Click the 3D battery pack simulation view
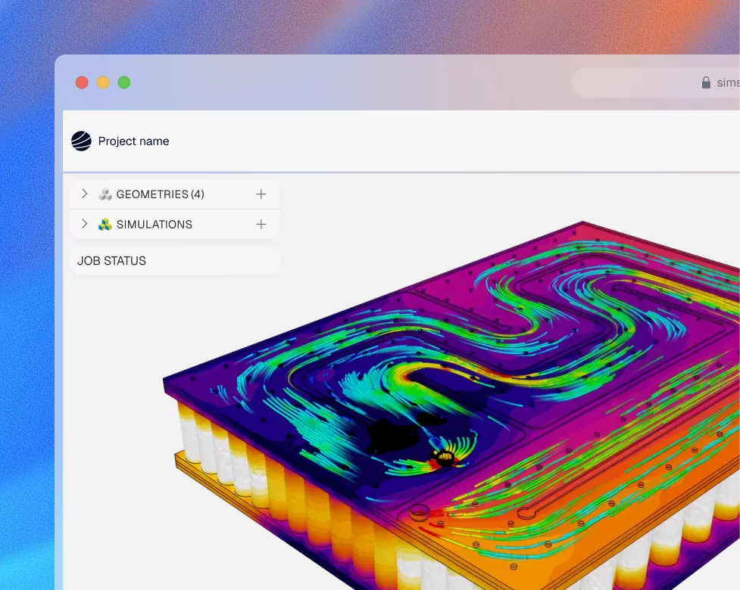 (453, 405)
